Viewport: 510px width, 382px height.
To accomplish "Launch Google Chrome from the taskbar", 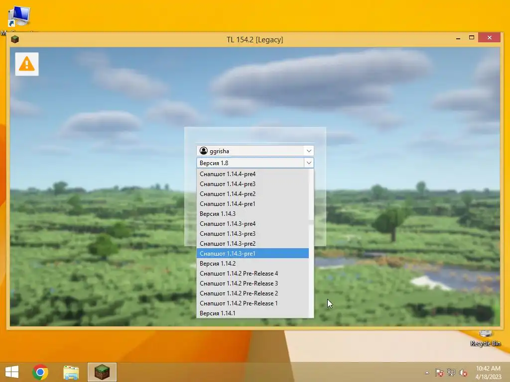I will click(40, 372).
